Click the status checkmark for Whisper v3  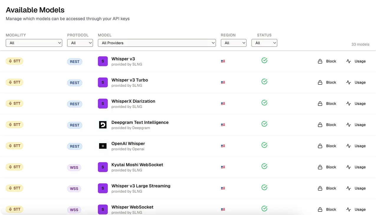click(x=264, y=60)
